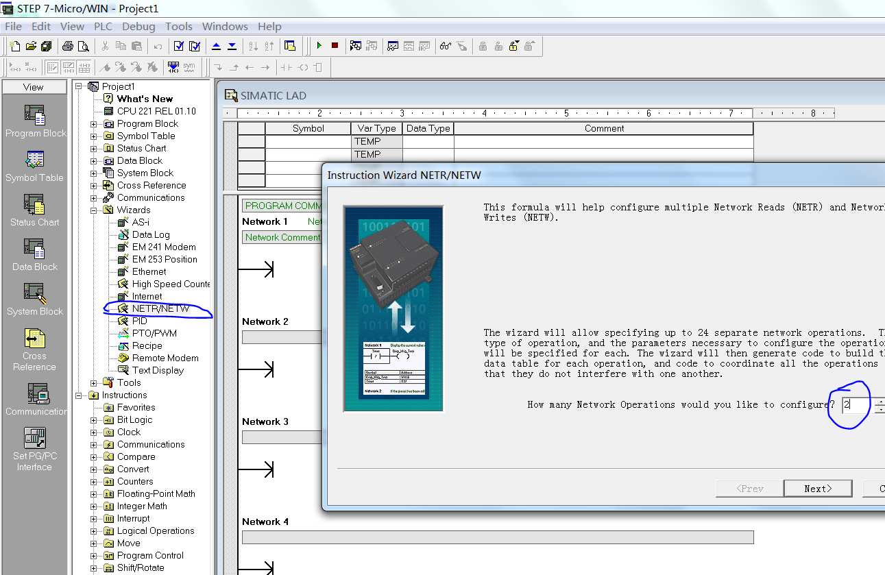
Task: Click the <Prev button in wizard
Action: click(749, 489)
